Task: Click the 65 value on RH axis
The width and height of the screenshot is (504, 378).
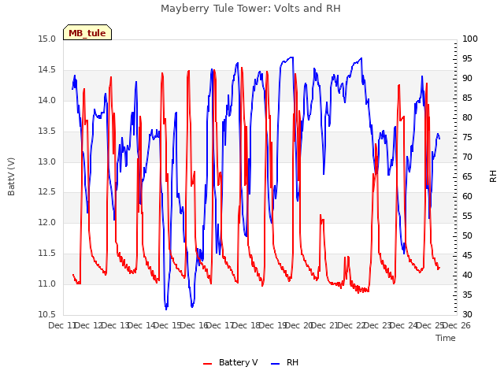Action: 467,176
